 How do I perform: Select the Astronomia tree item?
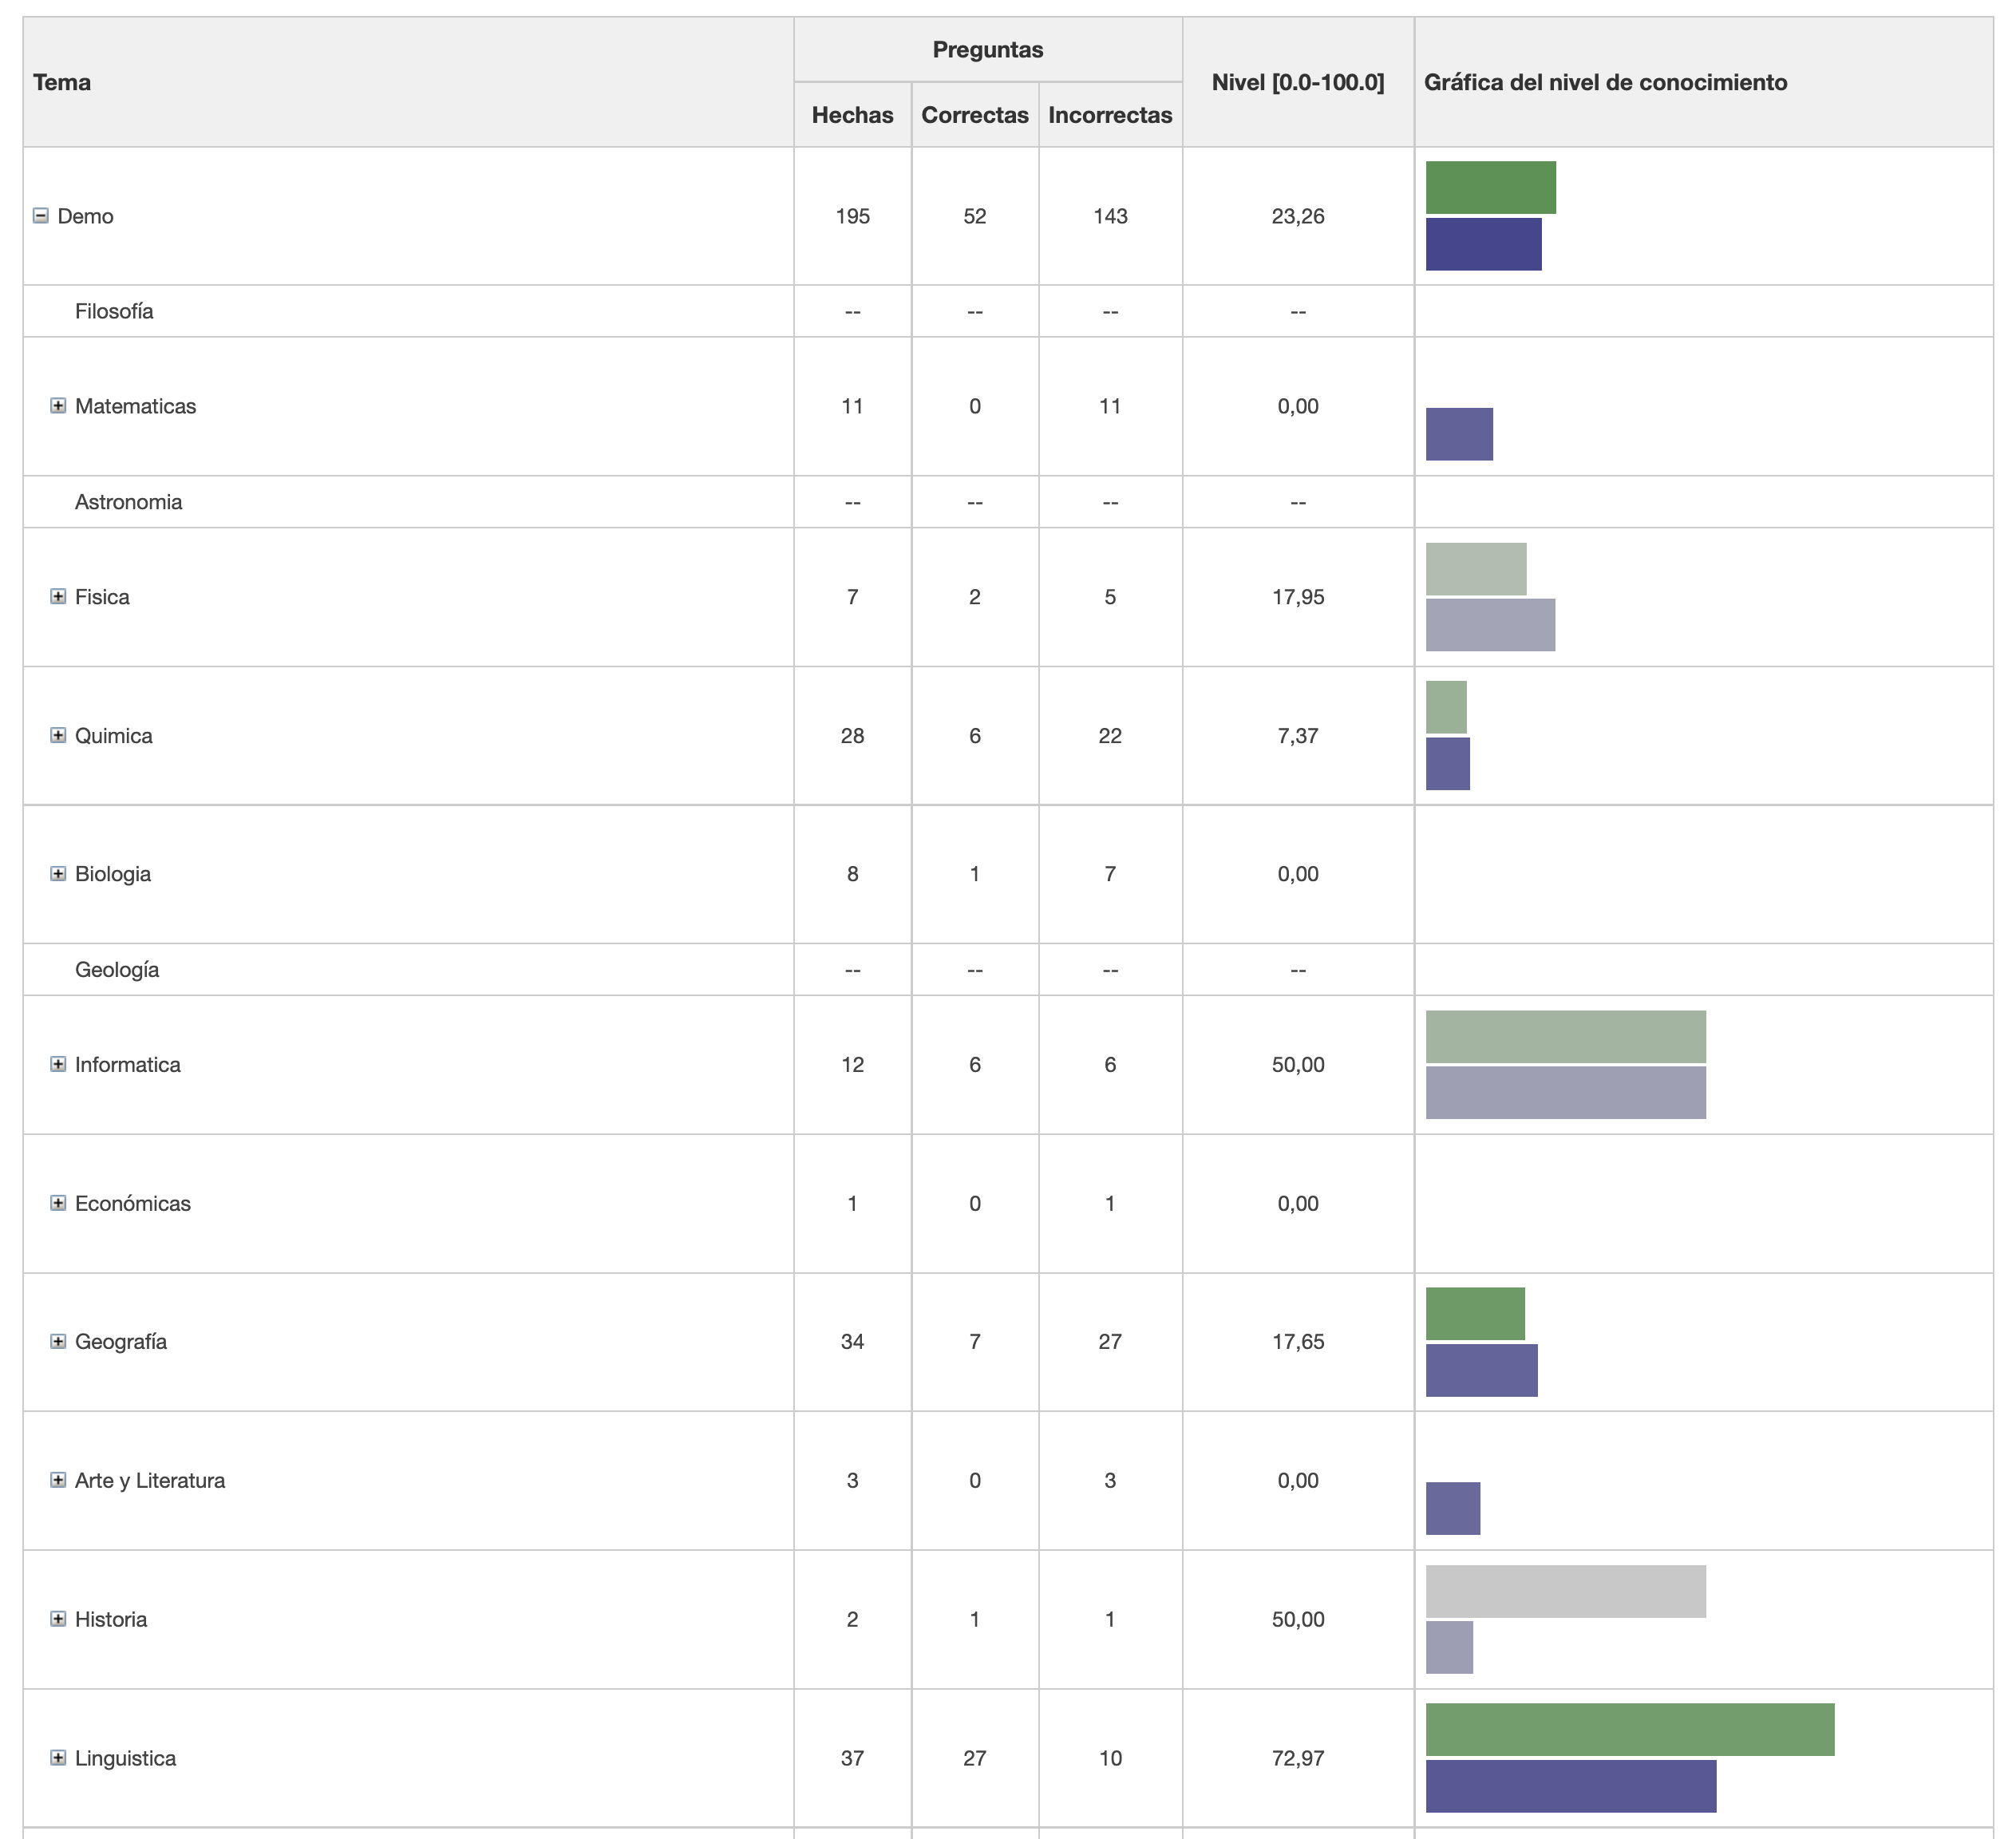[128, 502]
